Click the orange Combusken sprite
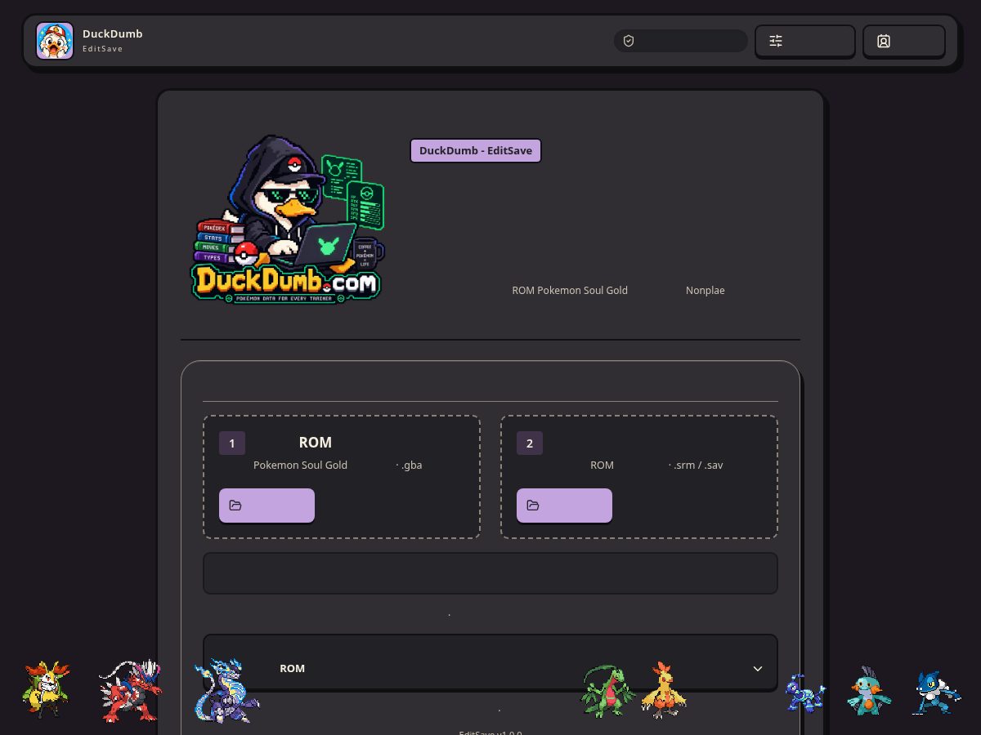981x735 pixels. click(x=664, y=690)
